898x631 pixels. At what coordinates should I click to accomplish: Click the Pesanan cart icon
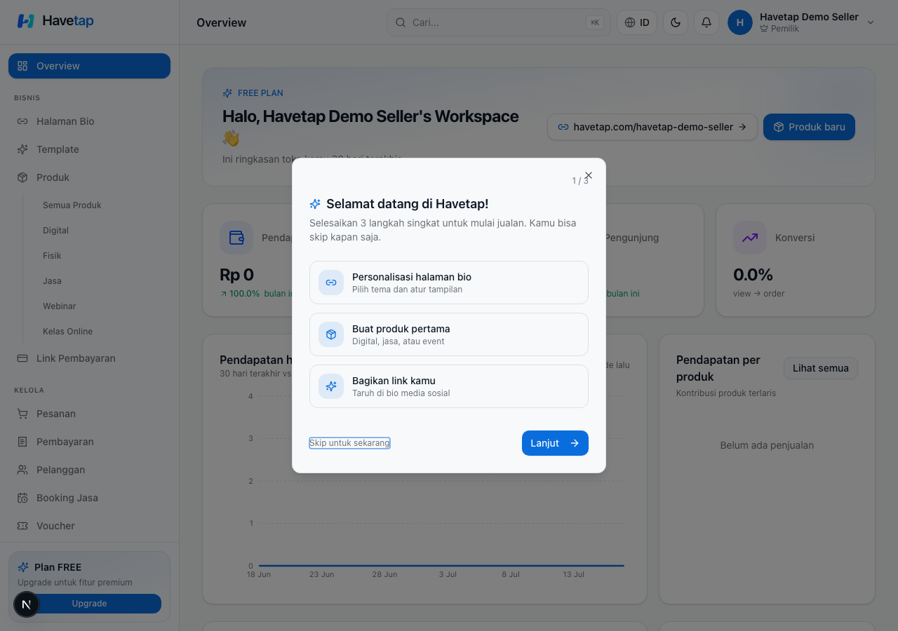(22, 414)
